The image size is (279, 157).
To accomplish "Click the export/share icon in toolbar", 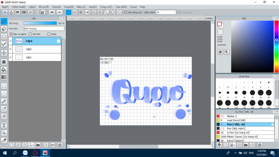I will [11, 12].
